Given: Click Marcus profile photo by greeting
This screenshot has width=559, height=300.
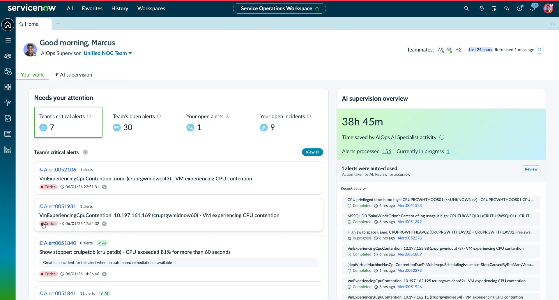Looking at the screenshot, I should [x=30, y=49].
